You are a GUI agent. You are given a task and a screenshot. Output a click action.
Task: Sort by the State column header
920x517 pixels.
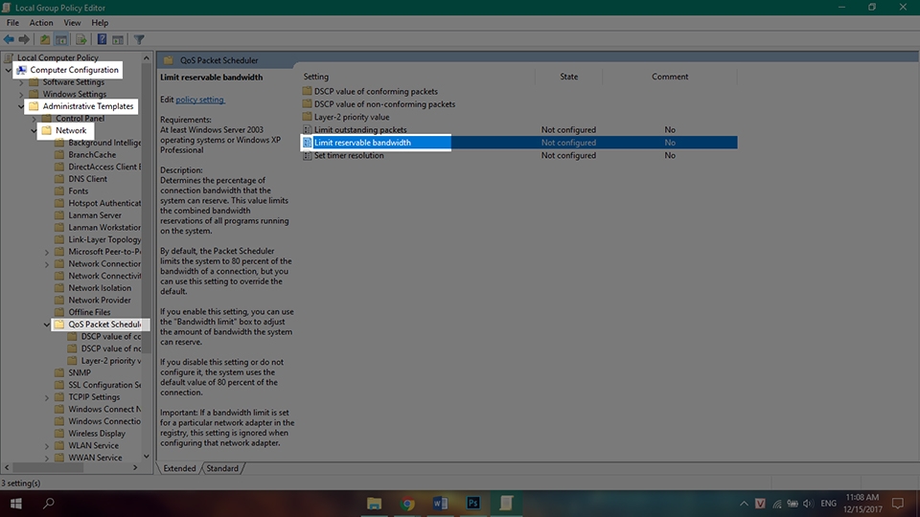568,77
